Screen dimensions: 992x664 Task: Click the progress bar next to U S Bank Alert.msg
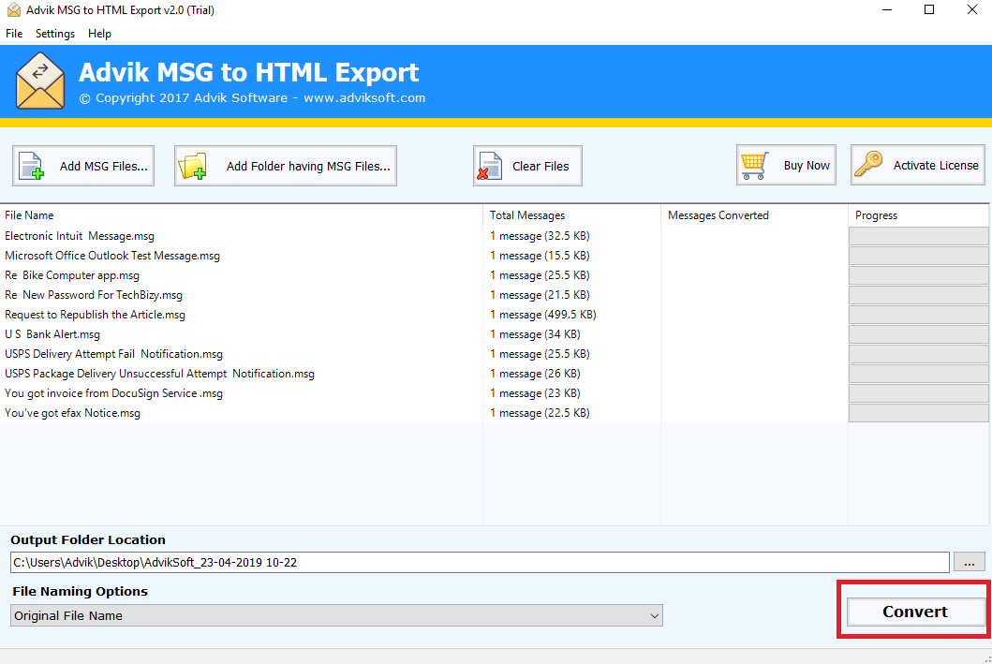pos(918,333)
